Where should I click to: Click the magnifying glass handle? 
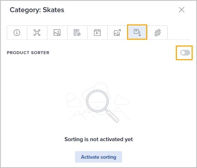click(x=112, y=116)
